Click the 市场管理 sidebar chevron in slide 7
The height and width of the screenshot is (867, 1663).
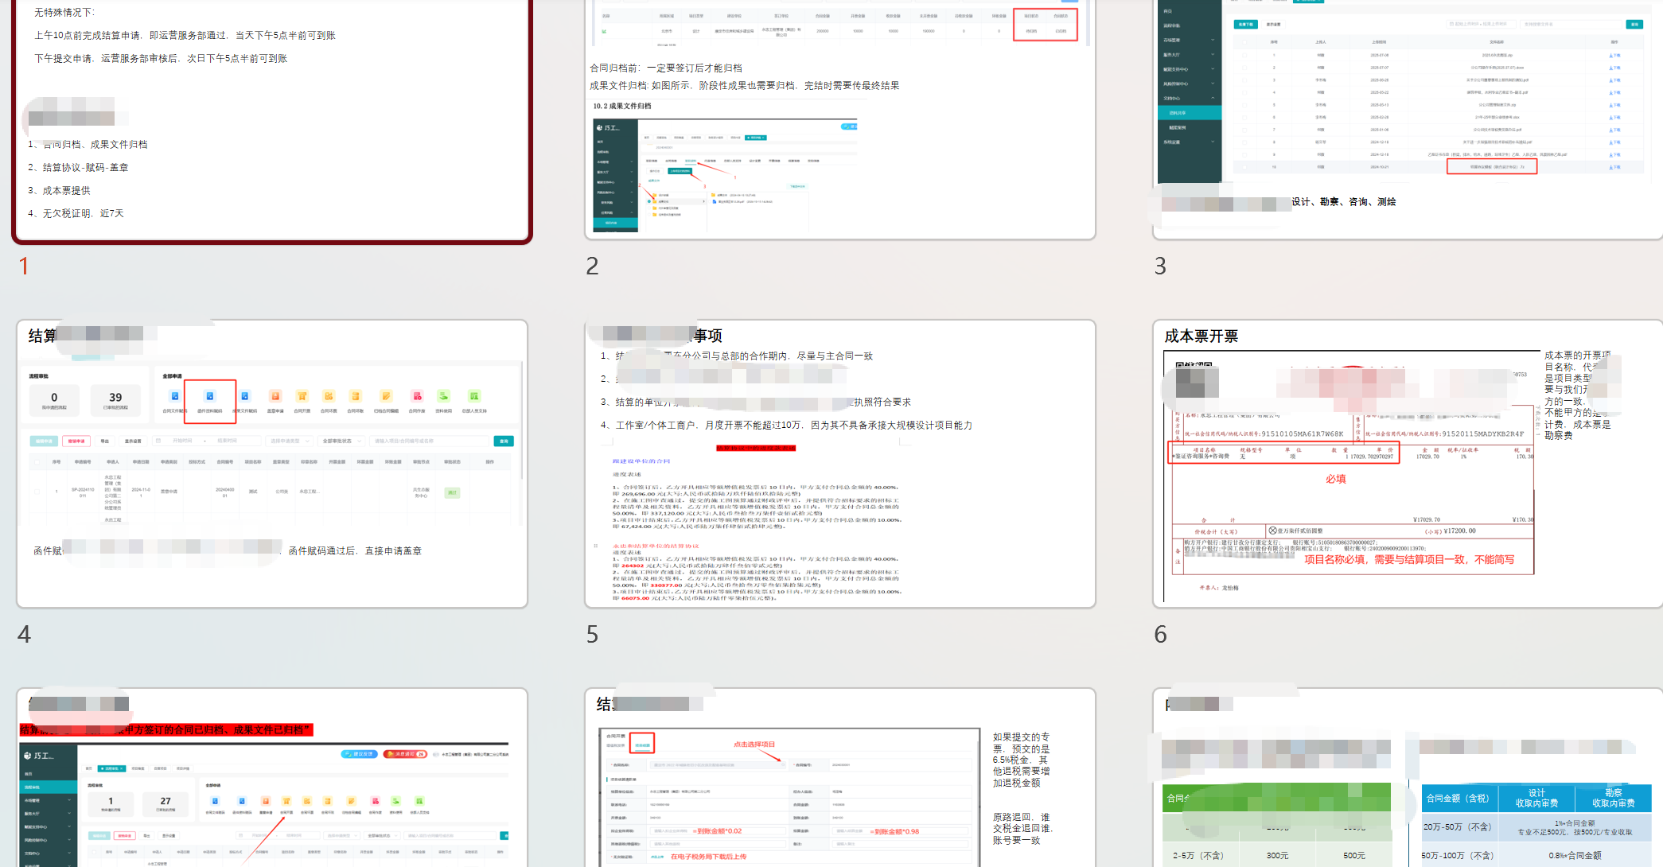pyautogui.click(x=69, y=800)
